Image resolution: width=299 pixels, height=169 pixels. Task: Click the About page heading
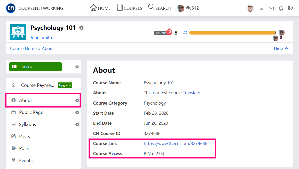click(104, 70)
